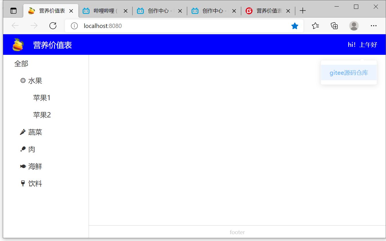Image resolution: width=386 pixels, height=241 pixels.
Task: Click the site information icon in address bar
Action: (x=74, y=26)
